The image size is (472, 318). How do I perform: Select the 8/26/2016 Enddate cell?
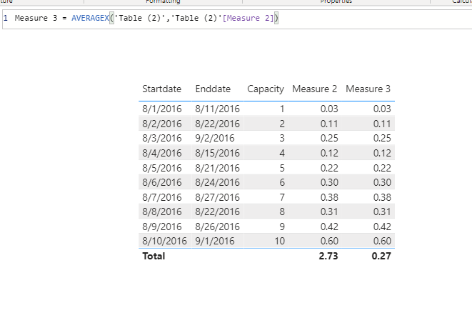tap(217, 227)
